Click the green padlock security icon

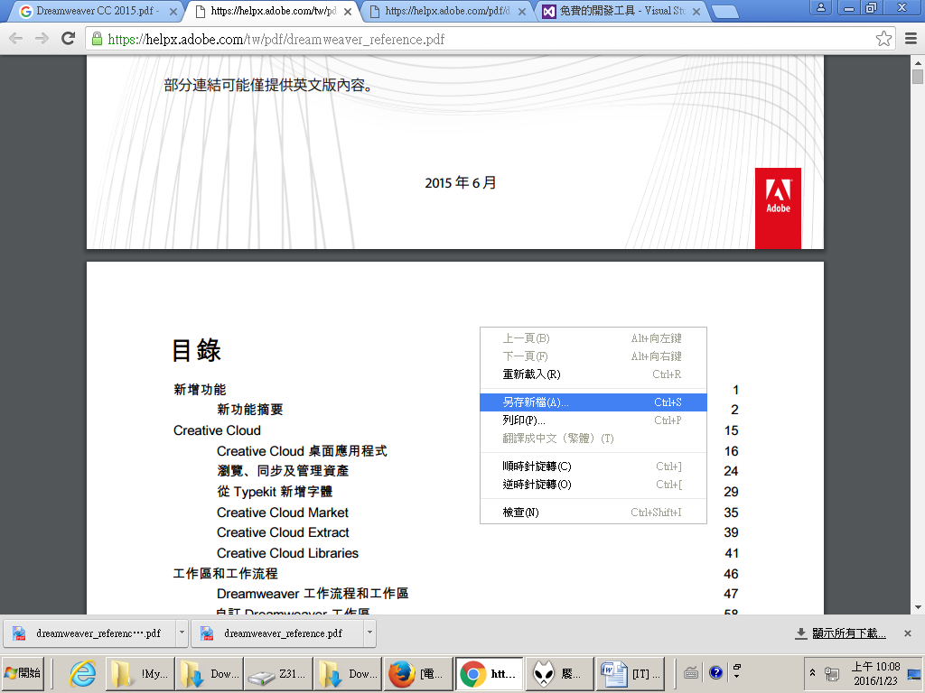coord(98,39)
